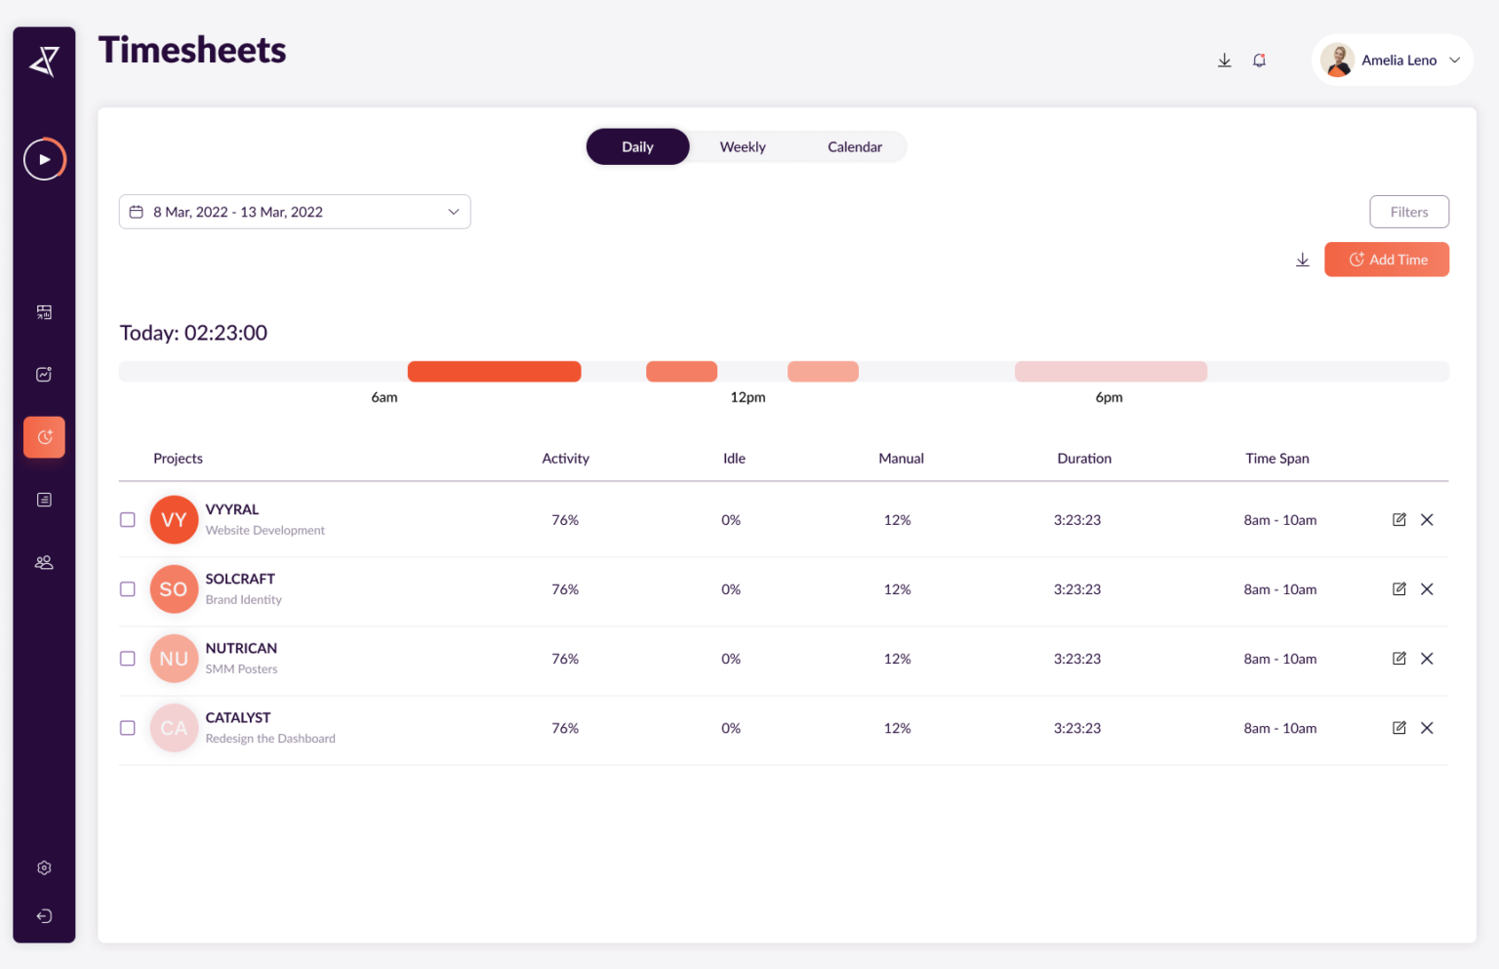1499x969 pixels.
Task: Open the Team members icon in sidebar
Action: click(x=44, y=562)
